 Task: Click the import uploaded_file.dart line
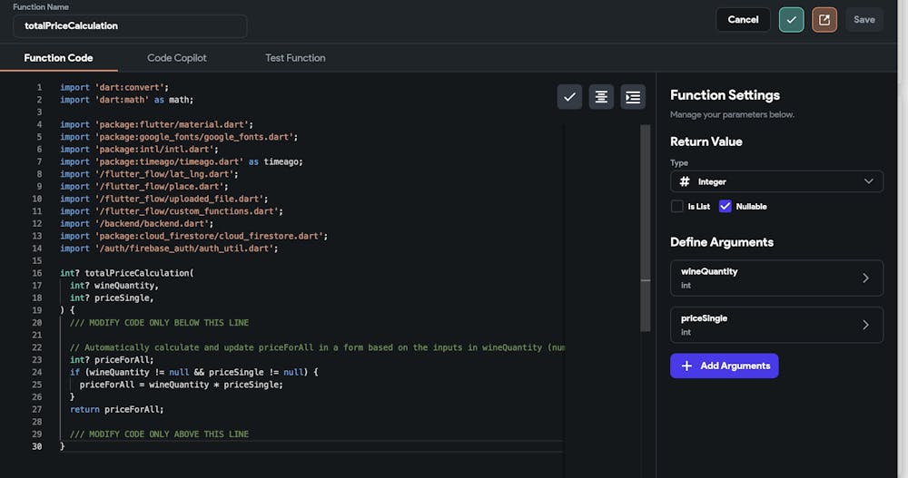163,199
